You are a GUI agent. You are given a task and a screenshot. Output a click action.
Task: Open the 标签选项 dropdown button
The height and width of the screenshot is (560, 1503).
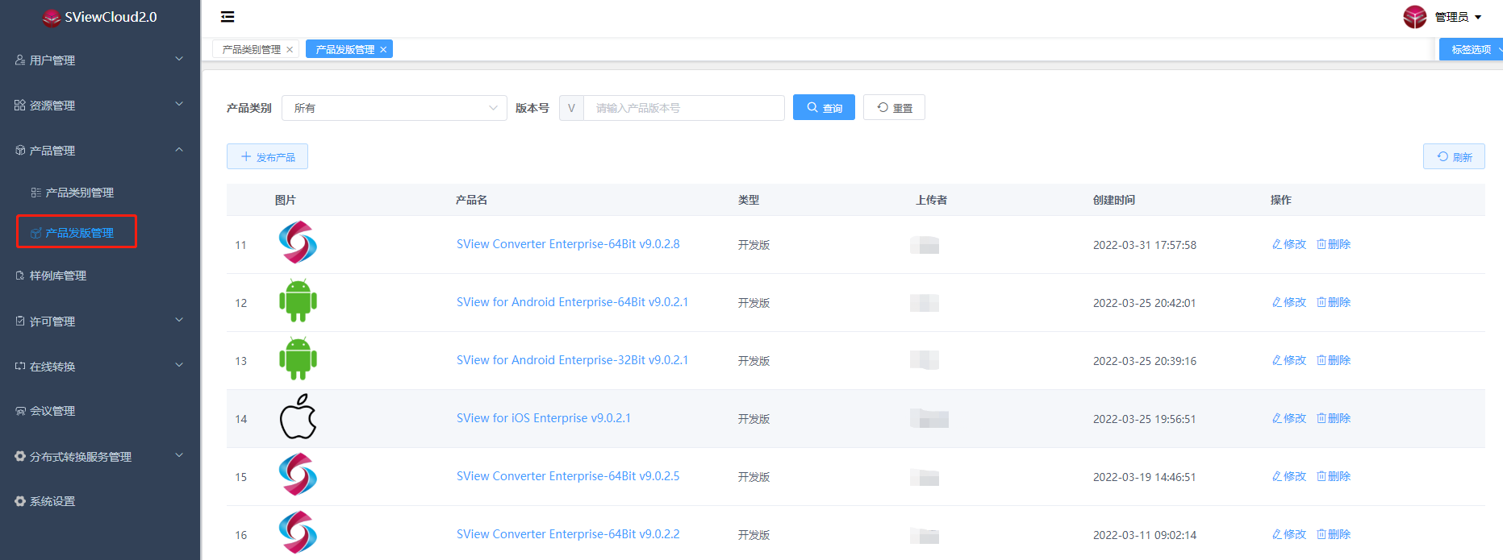pyautogui.click(x=1471, y=49)
